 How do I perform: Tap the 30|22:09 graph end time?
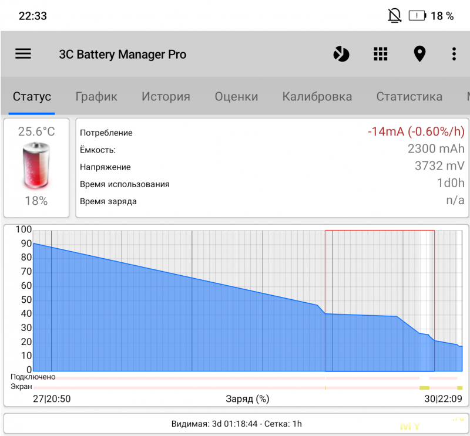click(444, 399)
